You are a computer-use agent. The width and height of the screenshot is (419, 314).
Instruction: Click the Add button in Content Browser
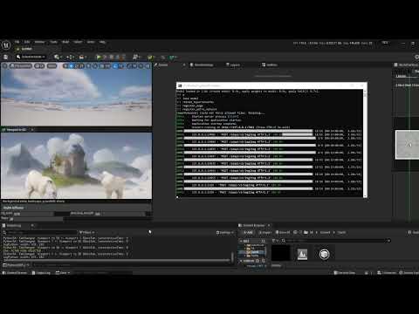pos(248,233)
